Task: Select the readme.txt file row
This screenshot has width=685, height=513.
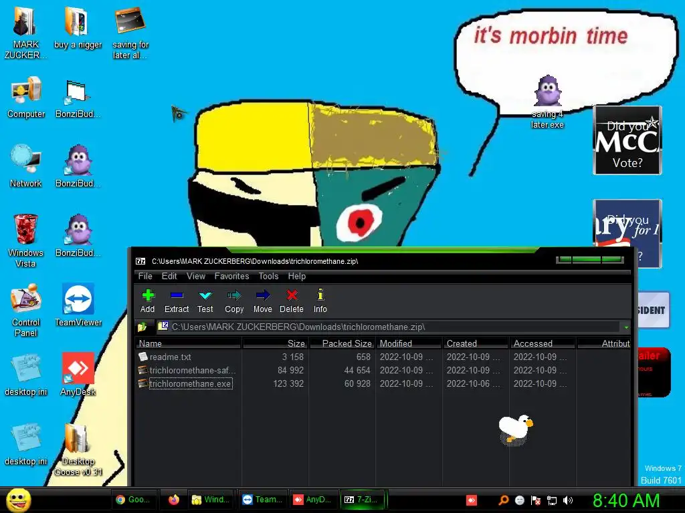Action: (383, 357)
